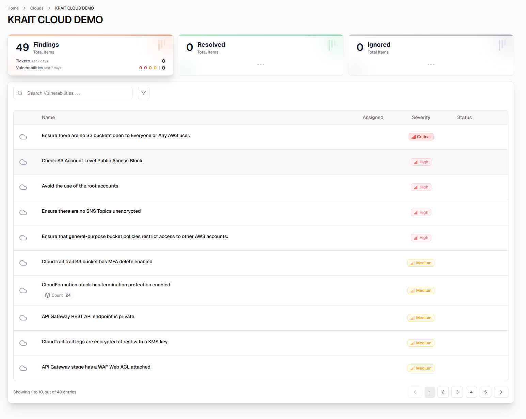Click the bar chart icon on the Ignored card
This screenshot has height=419, width=526.
pos(501,45)
